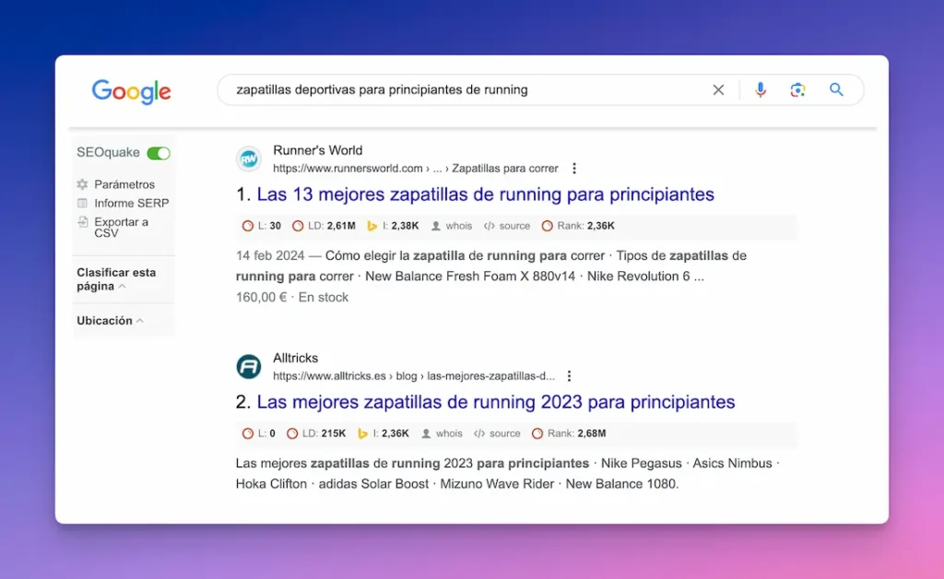The image size is (944, 579).
Task: Click the Google logo
Action: pos(131,91)
